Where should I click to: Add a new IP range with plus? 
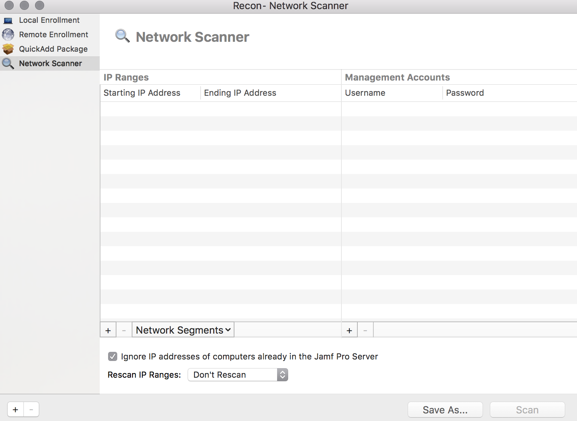(108, 330)
